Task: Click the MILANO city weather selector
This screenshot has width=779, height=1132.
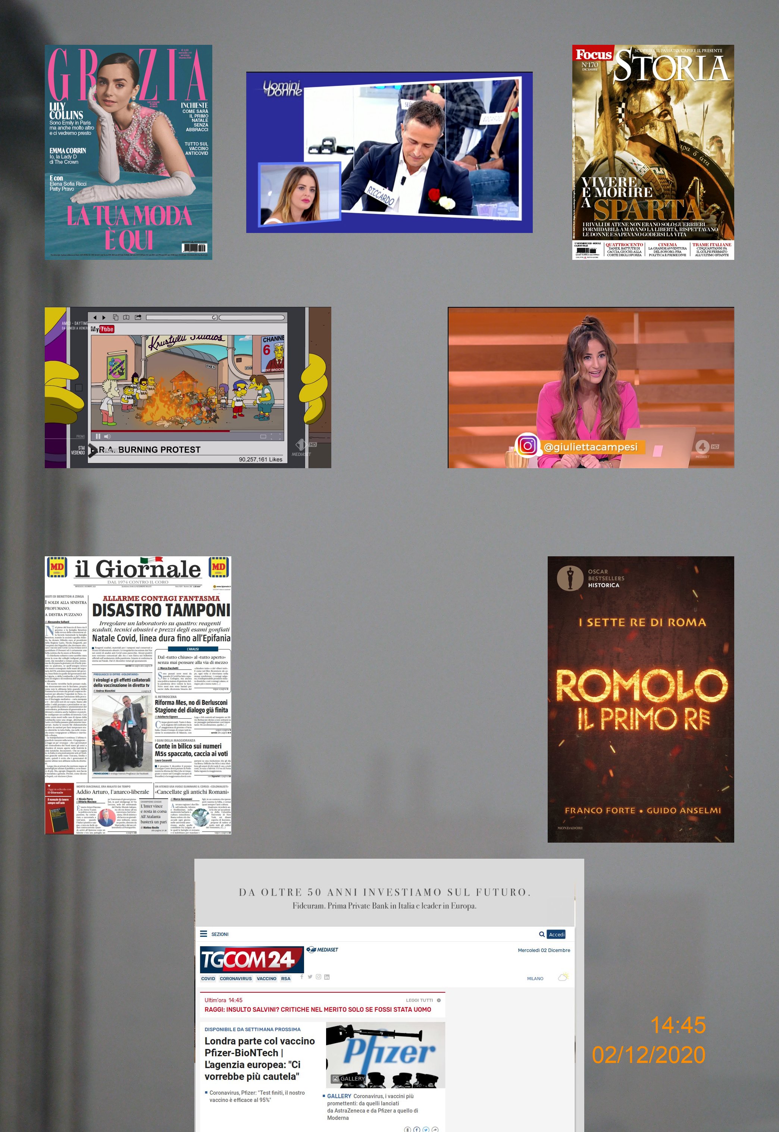Action: coord(535,979)
